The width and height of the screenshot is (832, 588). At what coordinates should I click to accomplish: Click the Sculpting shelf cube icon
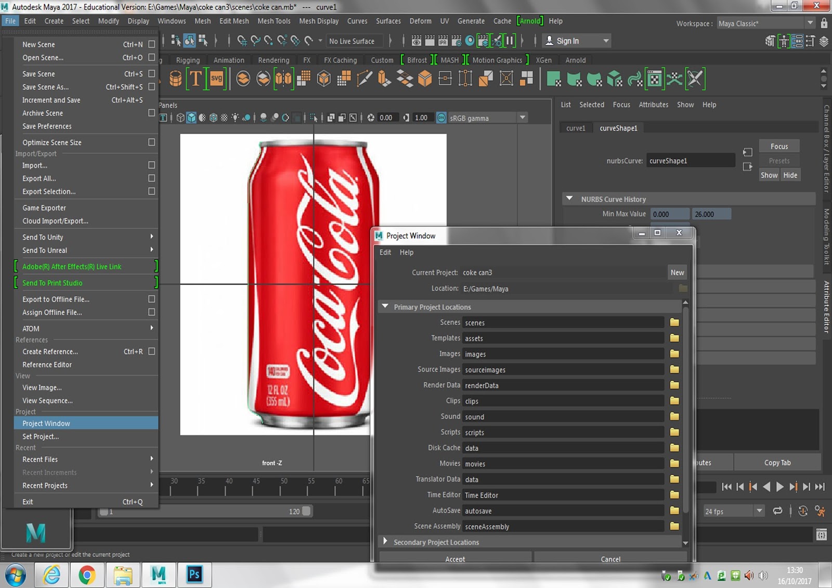[615, 79]
